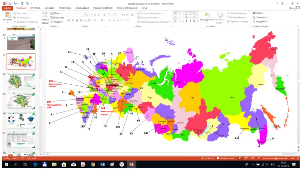Open Google Chrome from the taskbar
The height and width of the screenshot is (169, 301).
[93, 164]
